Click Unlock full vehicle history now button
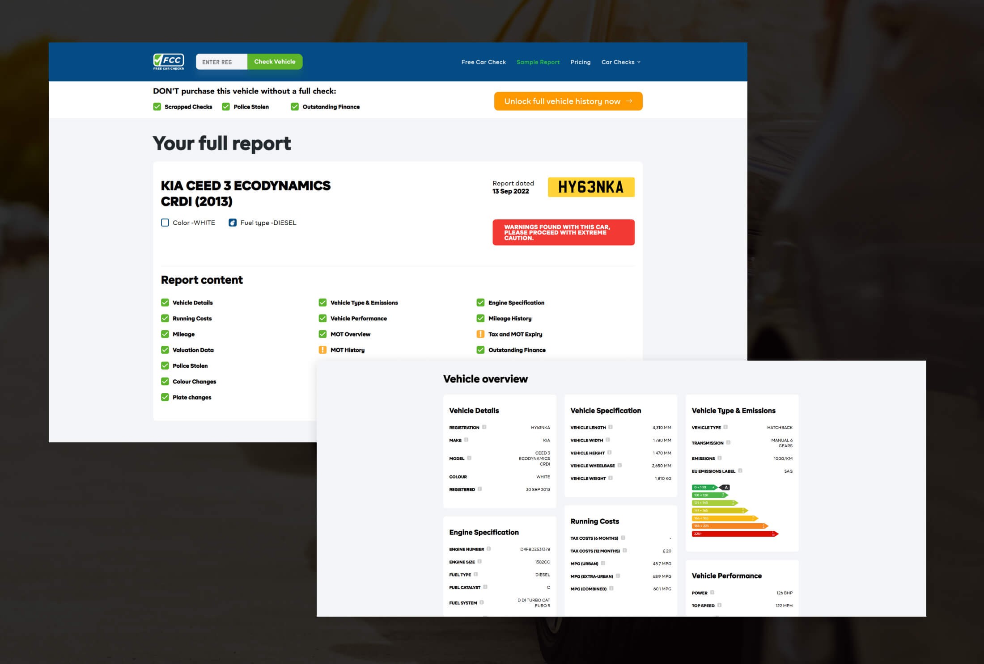Viewport: 984px width, 664px height. pyautogui.click(x=568, y=101)
